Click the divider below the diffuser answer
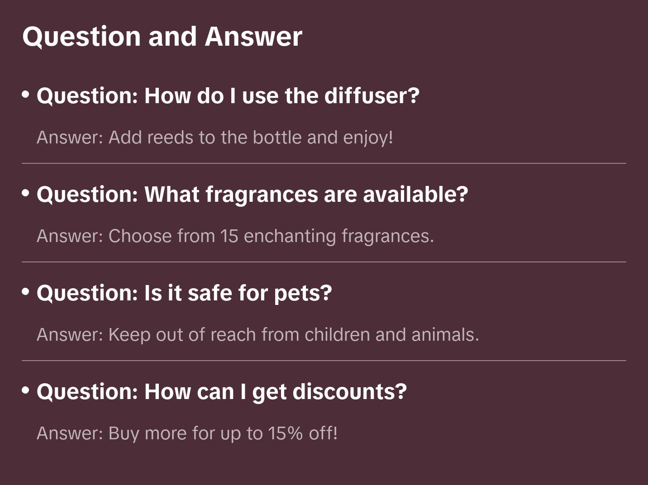 click(324, 163)
